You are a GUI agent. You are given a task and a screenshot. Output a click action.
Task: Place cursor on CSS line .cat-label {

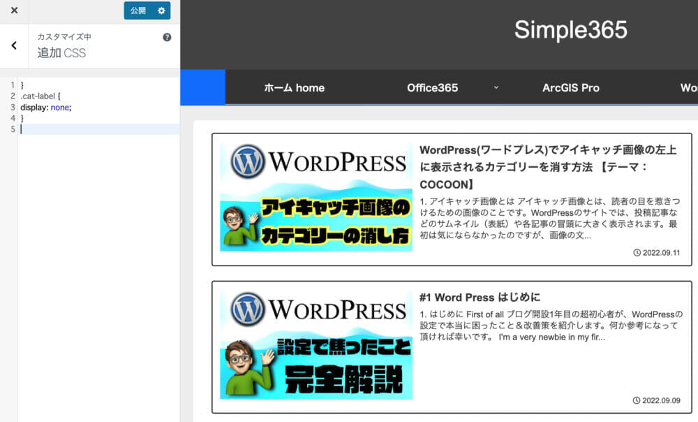40,96
